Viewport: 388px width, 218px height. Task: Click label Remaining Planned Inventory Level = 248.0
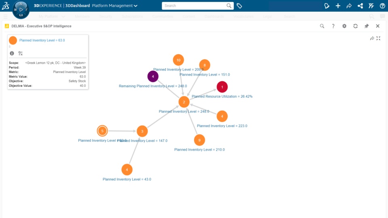[153, 86]
